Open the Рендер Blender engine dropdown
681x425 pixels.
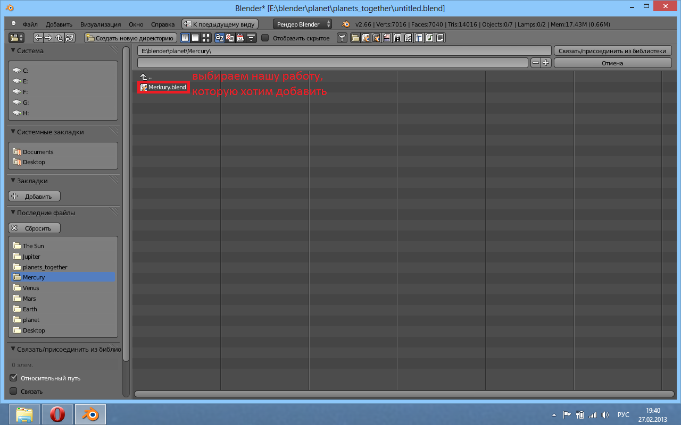pyautogui.click(x=303, y=24)
